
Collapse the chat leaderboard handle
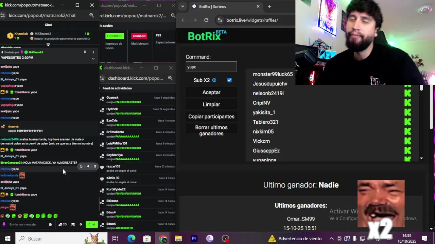[48, 44]
